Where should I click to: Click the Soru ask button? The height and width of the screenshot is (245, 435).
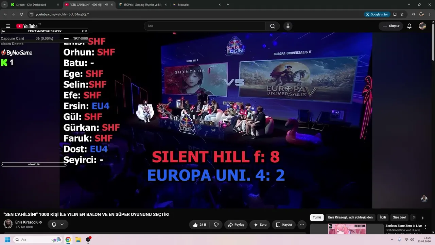click(260, 225)
